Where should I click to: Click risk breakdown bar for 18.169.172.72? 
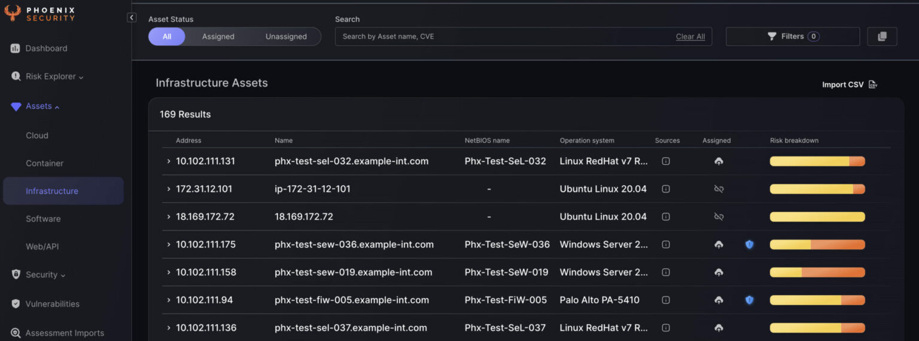coord(817,217)
